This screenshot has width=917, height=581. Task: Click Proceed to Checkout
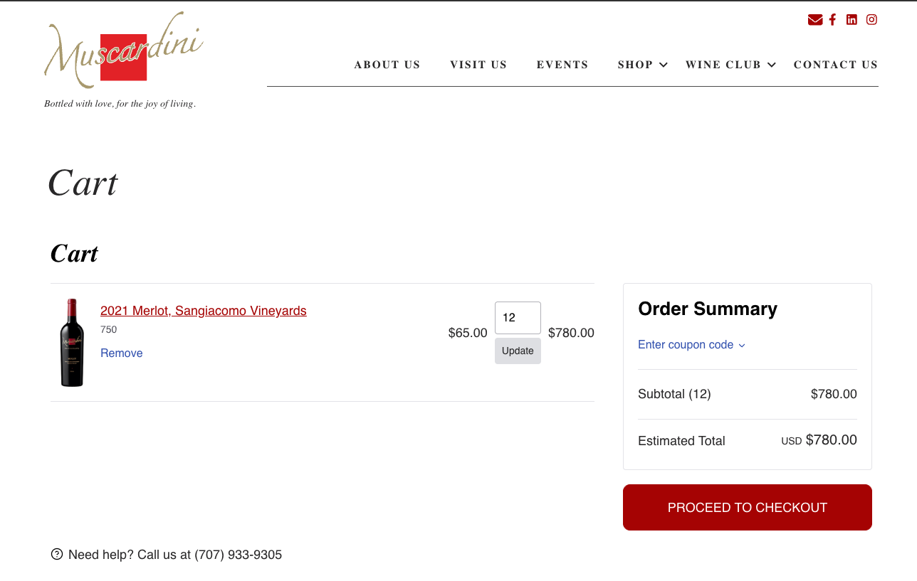coord(747,508)
